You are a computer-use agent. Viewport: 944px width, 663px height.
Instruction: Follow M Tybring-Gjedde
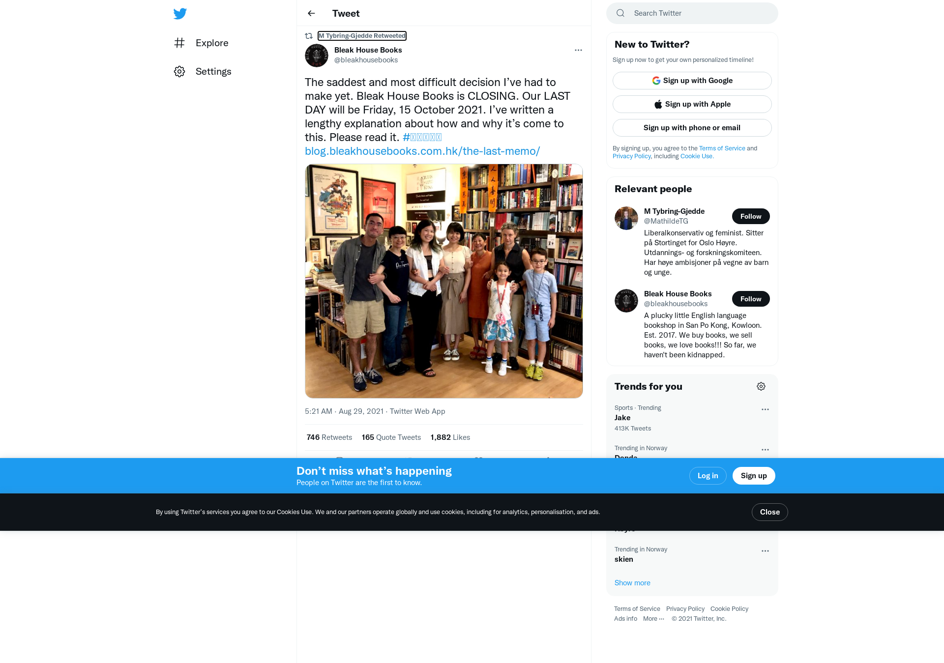[751, 216]
